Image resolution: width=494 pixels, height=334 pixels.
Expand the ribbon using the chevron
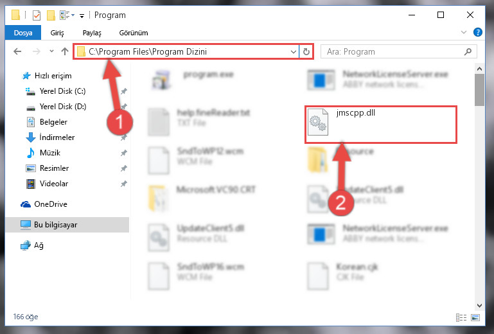tap(463, 32)
